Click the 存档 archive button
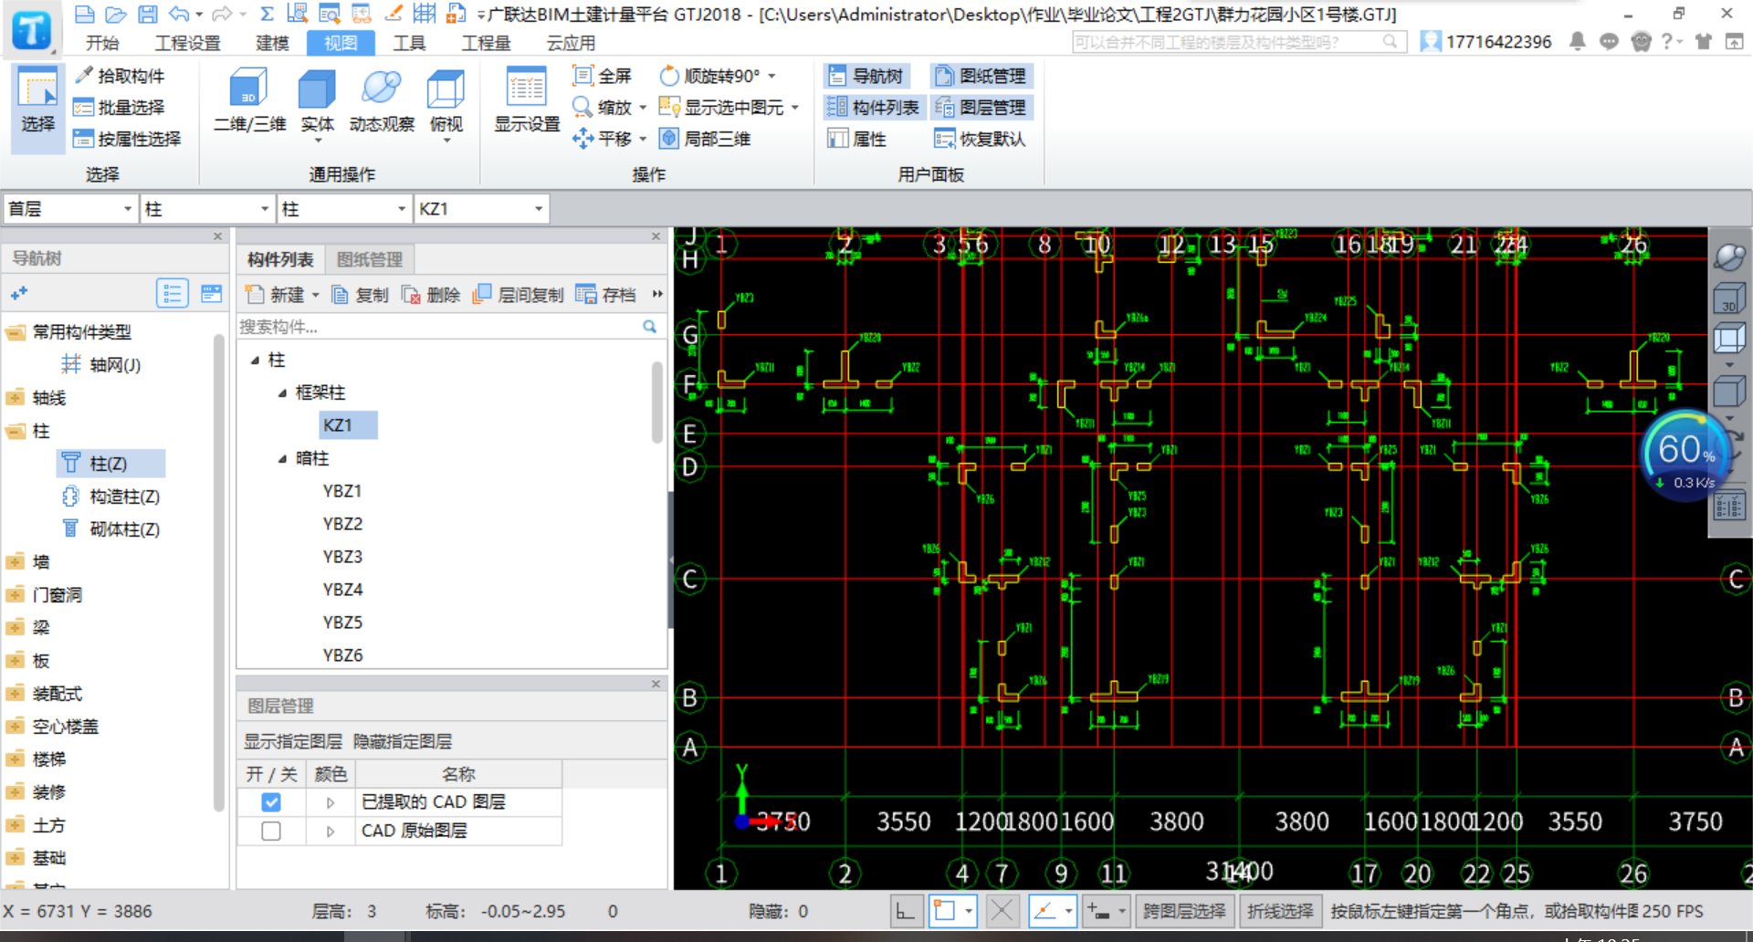The width and height of the screenshot is (1753, 942). tap(606, 295)
